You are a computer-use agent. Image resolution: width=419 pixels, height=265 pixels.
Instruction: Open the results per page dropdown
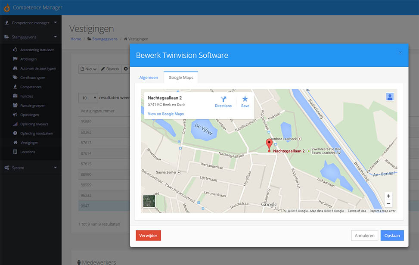tap(88, 98)
